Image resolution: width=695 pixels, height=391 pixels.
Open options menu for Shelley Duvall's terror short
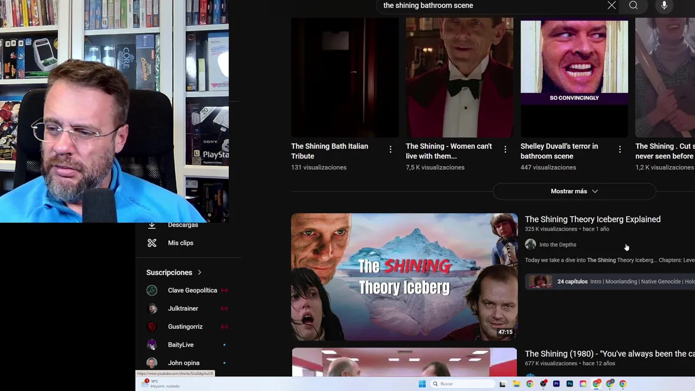(x=620, y=149)
